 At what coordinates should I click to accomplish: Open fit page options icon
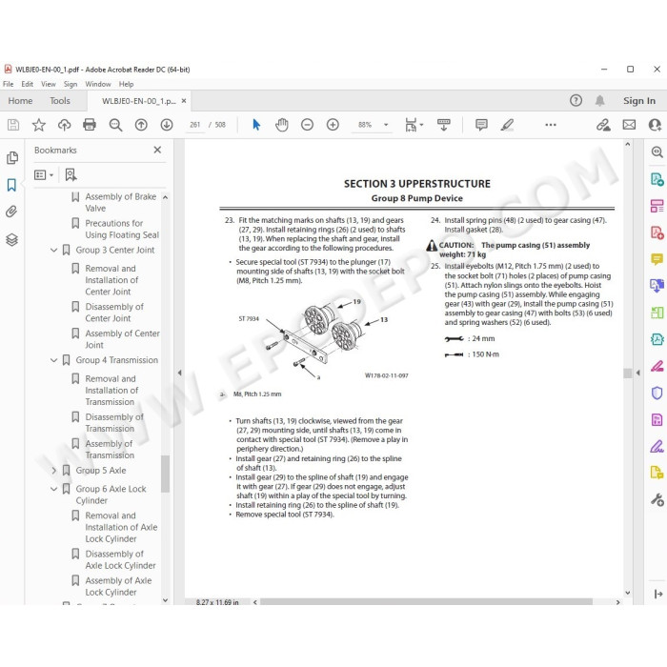click(x=411, y=125)
